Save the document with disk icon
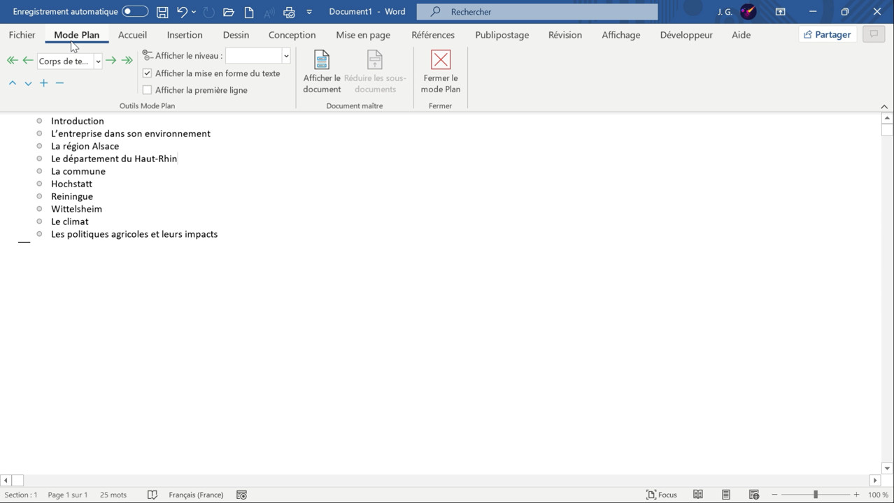 (162, 12)
